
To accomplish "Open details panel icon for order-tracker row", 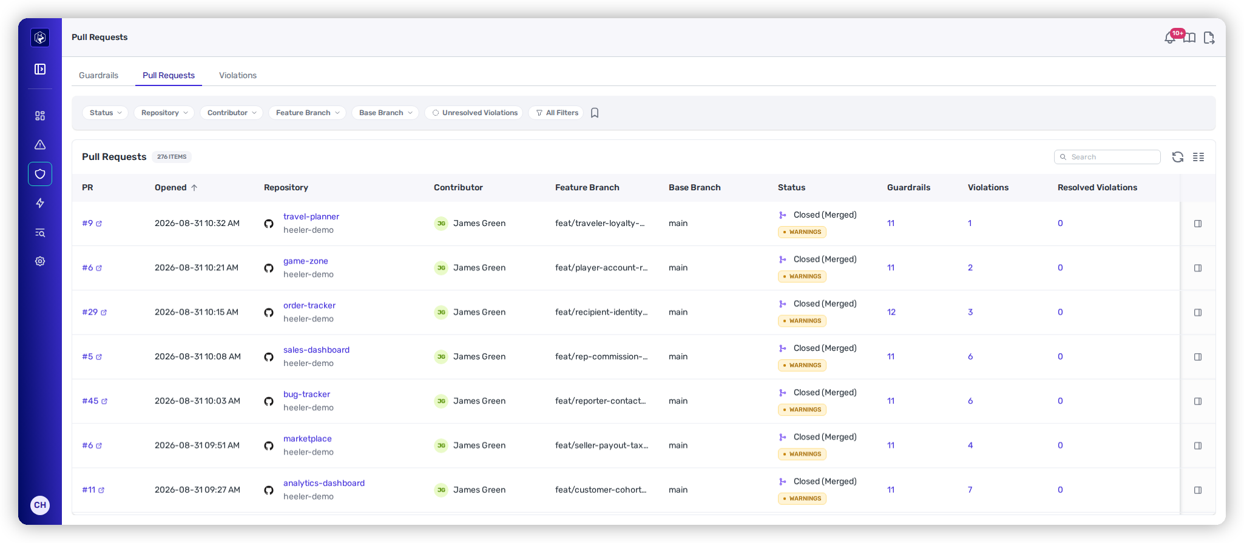I will pos(1198,313).
